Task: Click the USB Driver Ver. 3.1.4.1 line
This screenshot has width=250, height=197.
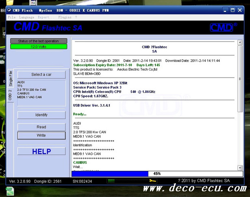Action: click(x=91, y=105)
